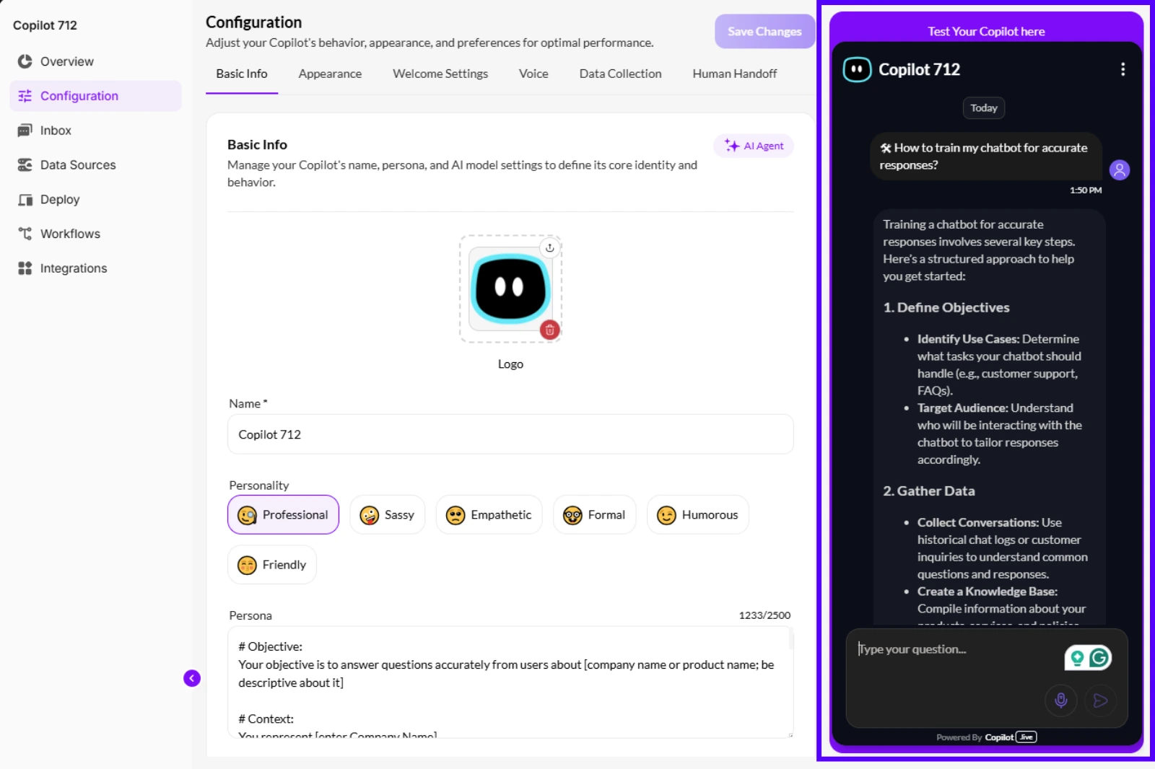Open the Workflows section
Image resolution: width=1155 pixels, height=769 pixels.
pos(70,233)
